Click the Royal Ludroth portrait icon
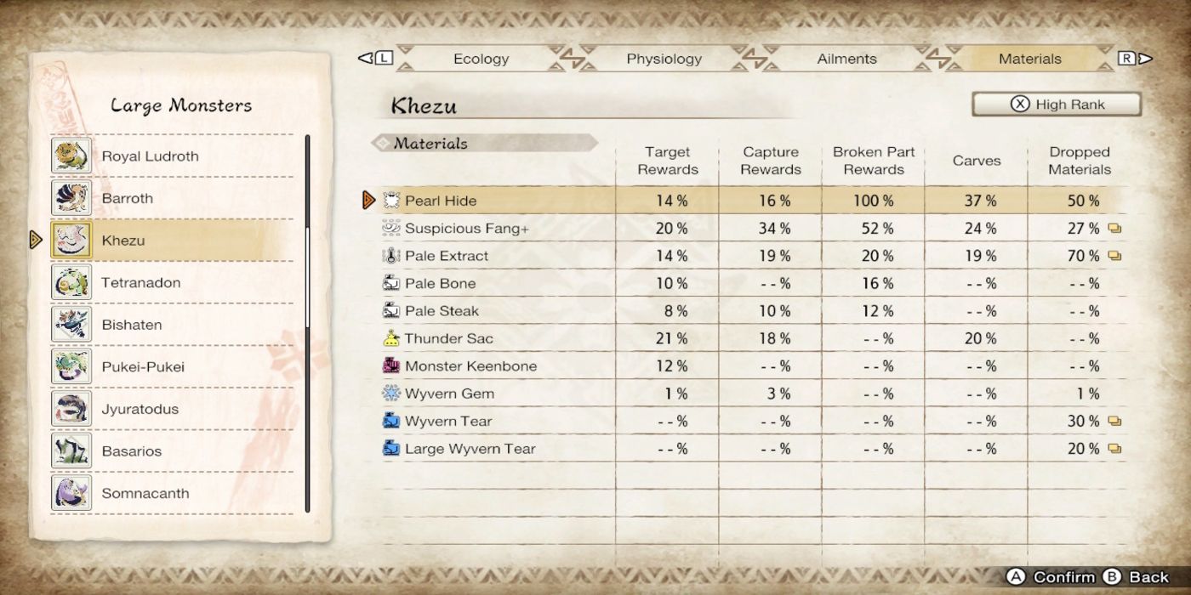The image size is (1191, 595). click(x=72, y=156)
